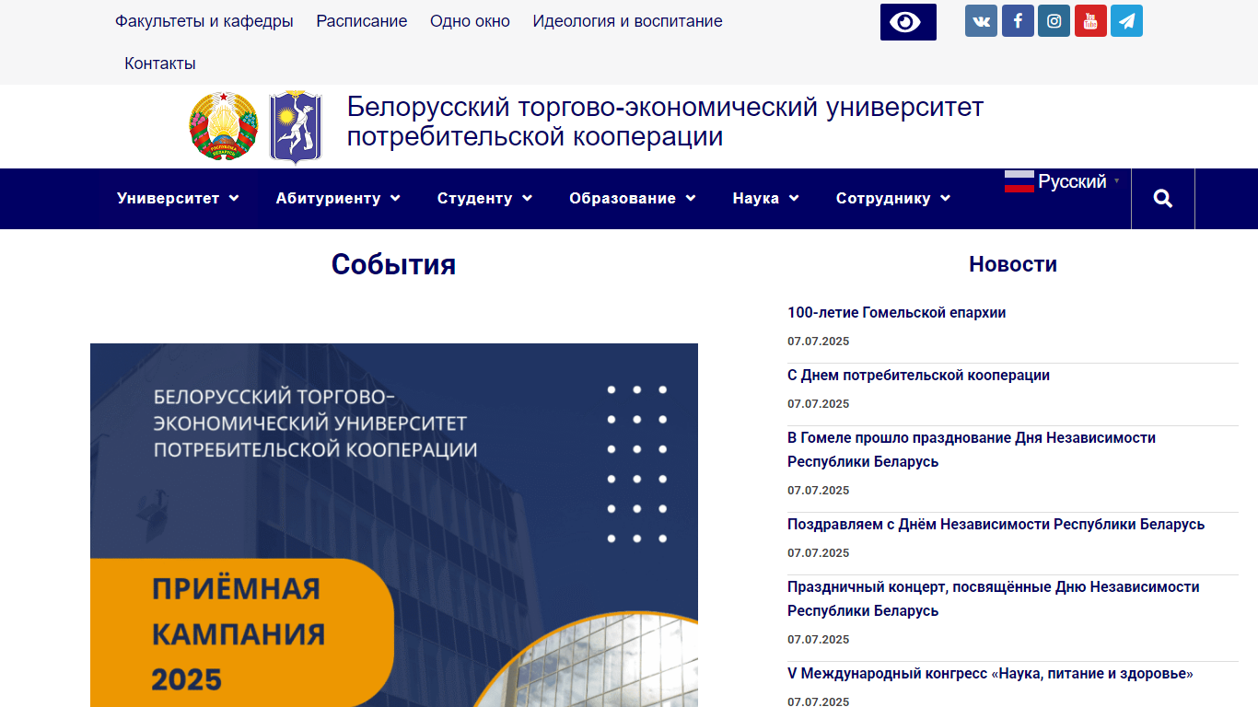This screenshot has height=707, width=1258.
Task: Open the Одно окно page
Action: 470,21
